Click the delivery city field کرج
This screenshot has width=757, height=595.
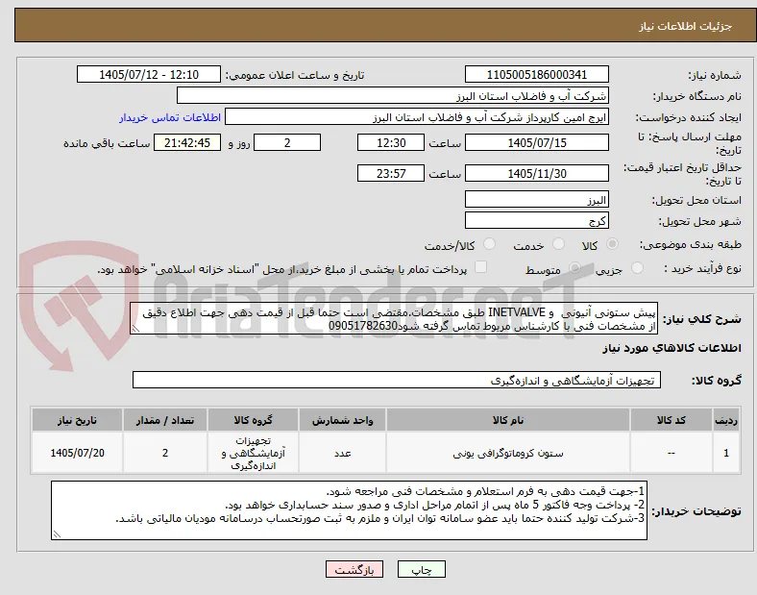[x=537, y=221]
